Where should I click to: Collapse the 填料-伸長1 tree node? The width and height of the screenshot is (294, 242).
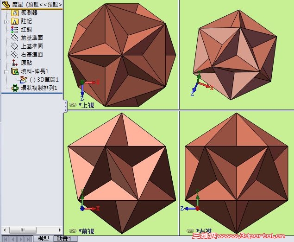pyautogui.click(x=6, y=72)
